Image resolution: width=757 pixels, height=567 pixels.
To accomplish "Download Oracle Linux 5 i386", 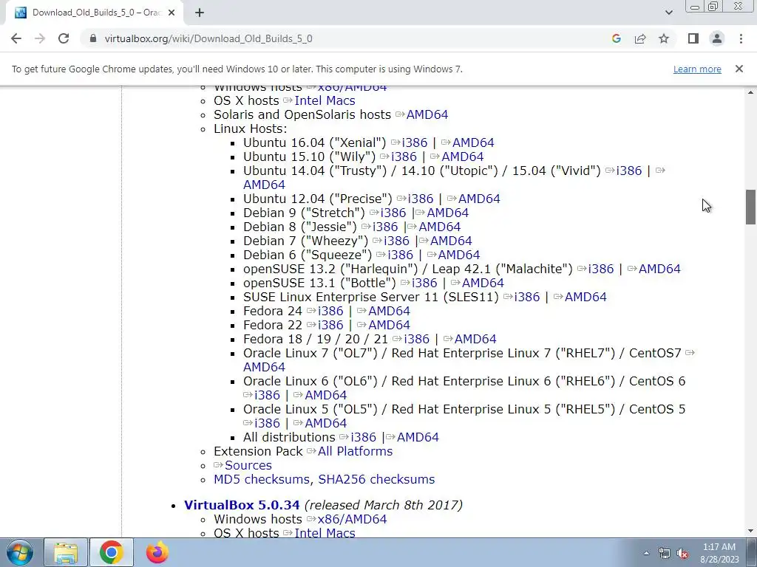I will (267, 423).
